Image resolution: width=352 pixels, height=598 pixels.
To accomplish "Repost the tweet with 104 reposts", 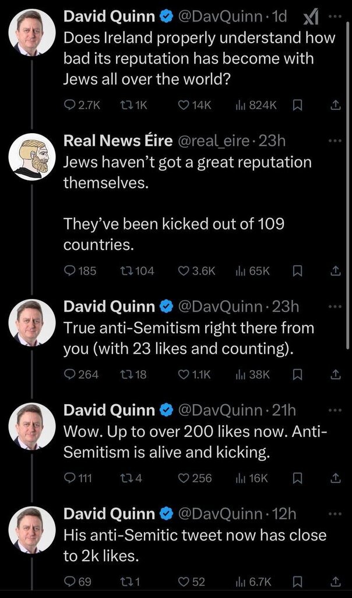I will (x=125, y=270).
